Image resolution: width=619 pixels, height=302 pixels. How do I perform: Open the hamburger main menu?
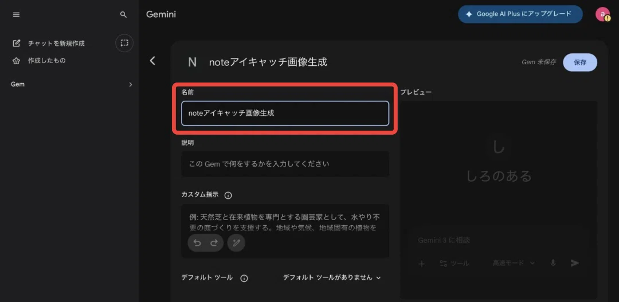(x=16, y=14)
